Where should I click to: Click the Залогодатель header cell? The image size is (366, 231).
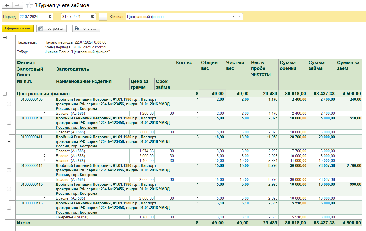click(115, 72)
